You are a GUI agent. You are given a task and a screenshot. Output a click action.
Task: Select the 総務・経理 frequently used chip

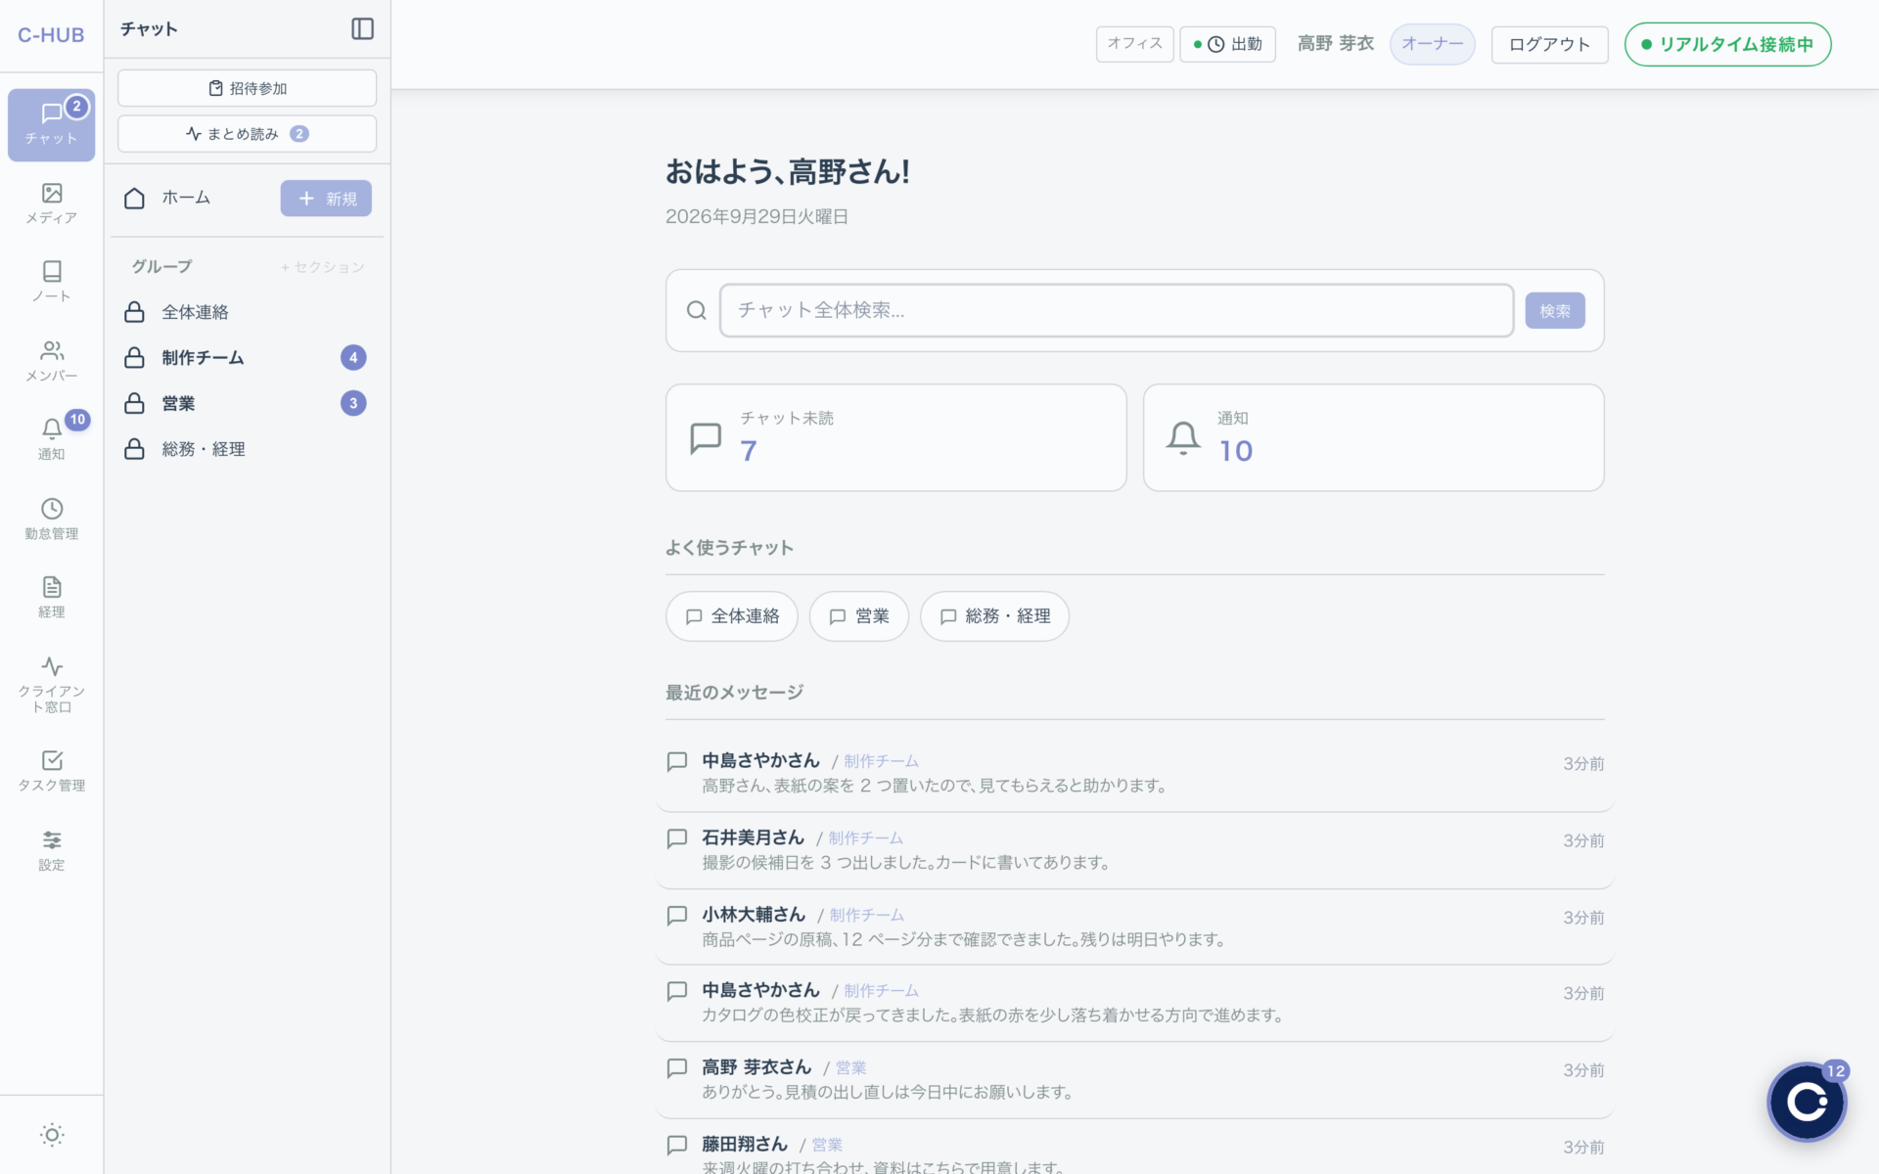(x=994, y=616)
